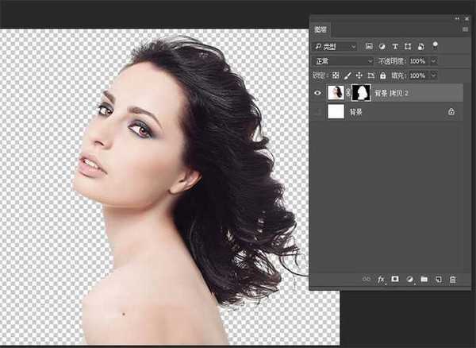Open the layer filter type dropdown
The width and height of the screenshot is (476, 348).
click(335, 47)
